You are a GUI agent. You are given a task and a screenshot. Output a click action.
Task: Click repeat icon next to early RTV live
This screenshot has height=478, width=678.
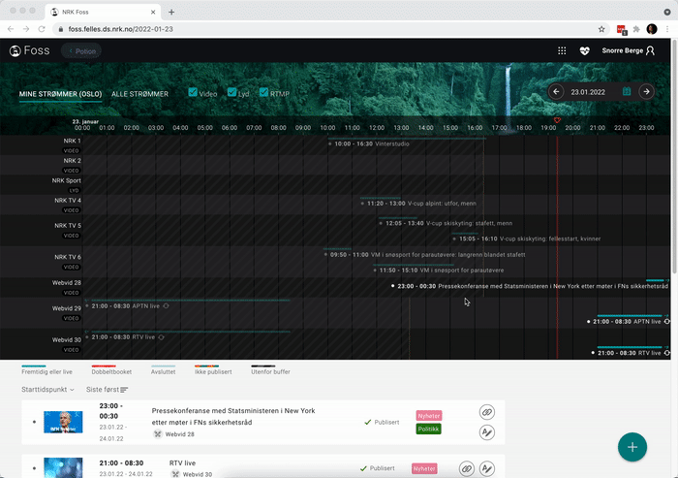162,337
